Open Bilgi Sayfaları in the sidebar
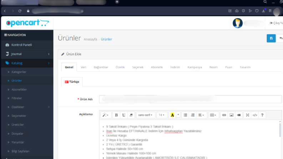This screenshot has height=159, width=283. click(x=27, y=151)
